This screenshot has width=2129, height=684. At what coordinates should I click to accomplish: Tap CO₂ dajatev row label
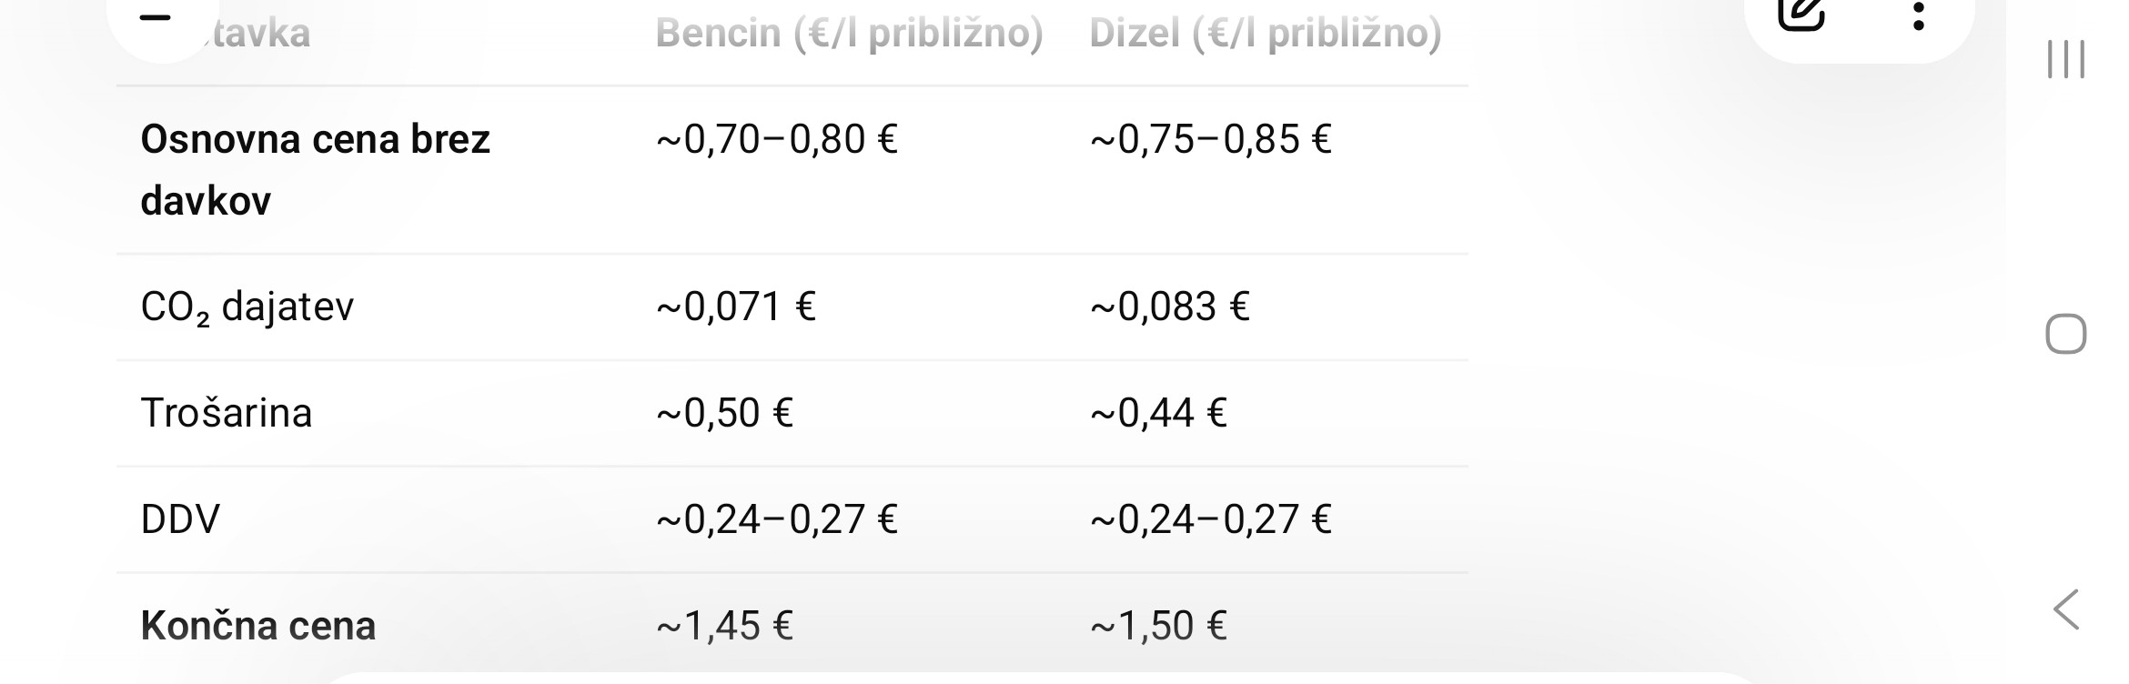click(x=247, y=307)
